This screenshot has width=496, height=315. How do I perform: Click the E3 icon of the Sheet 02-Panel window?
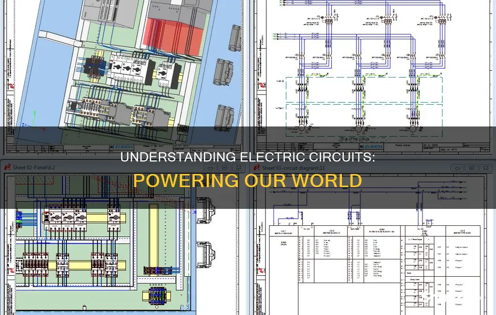coord(7,167)
